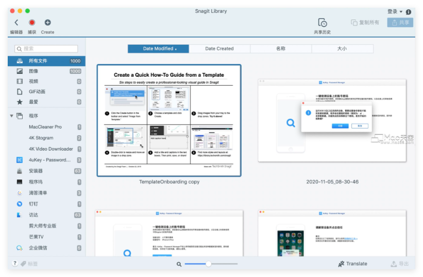Go back to the editor arrow icon
Screen dimensions: 423x277
16,22
